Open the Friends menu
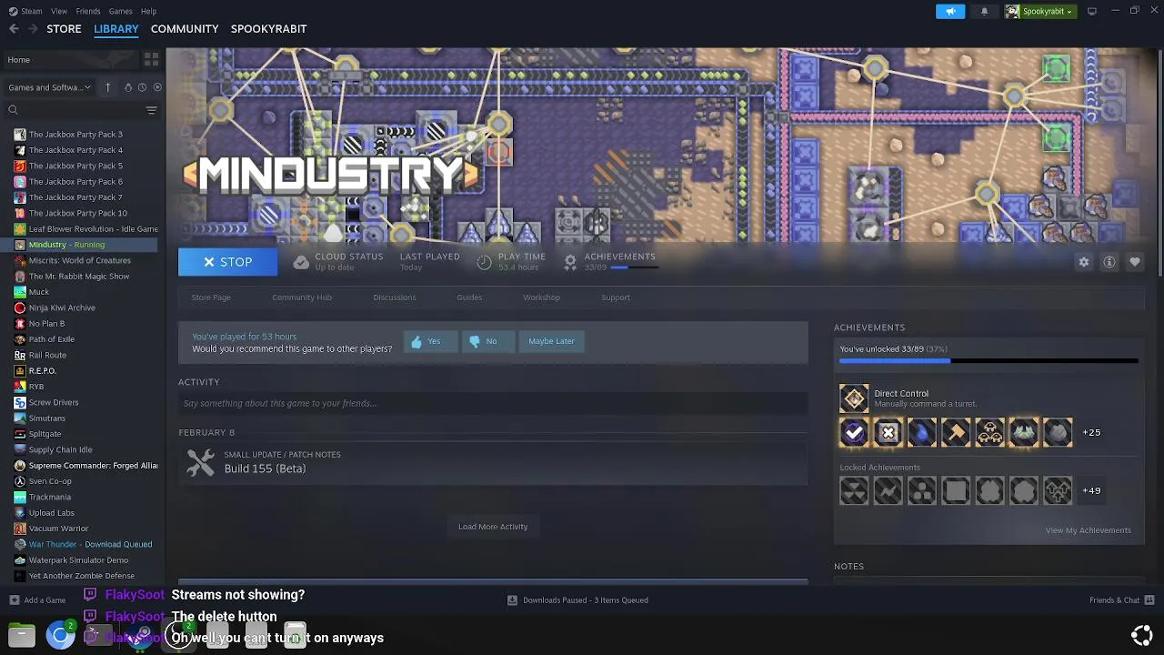 point(88,11)
